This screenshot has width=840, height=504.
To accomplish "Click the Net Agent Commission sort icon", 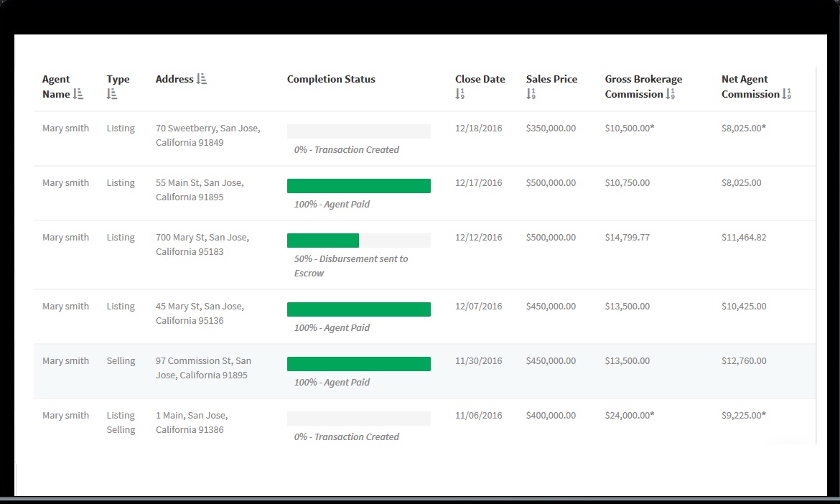I will pyautogui.click(x=786, y=94).
